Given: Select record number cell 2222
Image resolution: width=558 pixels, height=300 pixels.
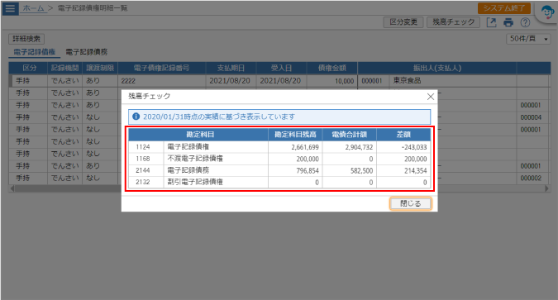Looking at the screenshot, I should click(x=161, y=81).
